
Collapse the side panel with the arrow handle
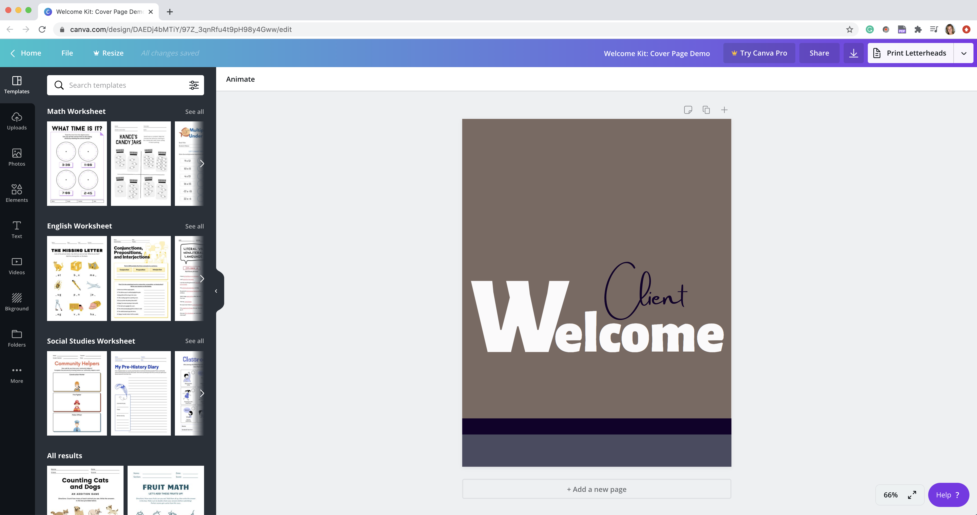click(x=216, y=291)
